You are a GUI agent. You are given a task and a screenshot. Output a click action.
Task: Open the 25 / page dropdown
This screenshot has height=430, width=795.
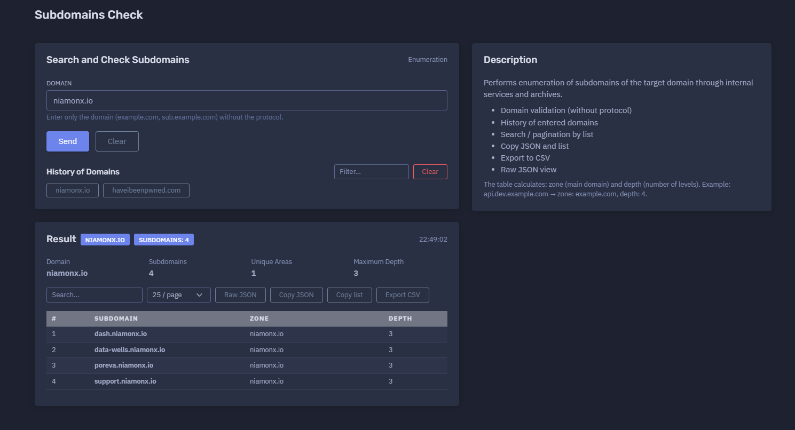179,295
